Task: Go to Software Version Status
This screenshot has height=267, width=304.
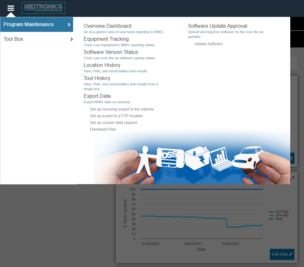Action: 111,52
